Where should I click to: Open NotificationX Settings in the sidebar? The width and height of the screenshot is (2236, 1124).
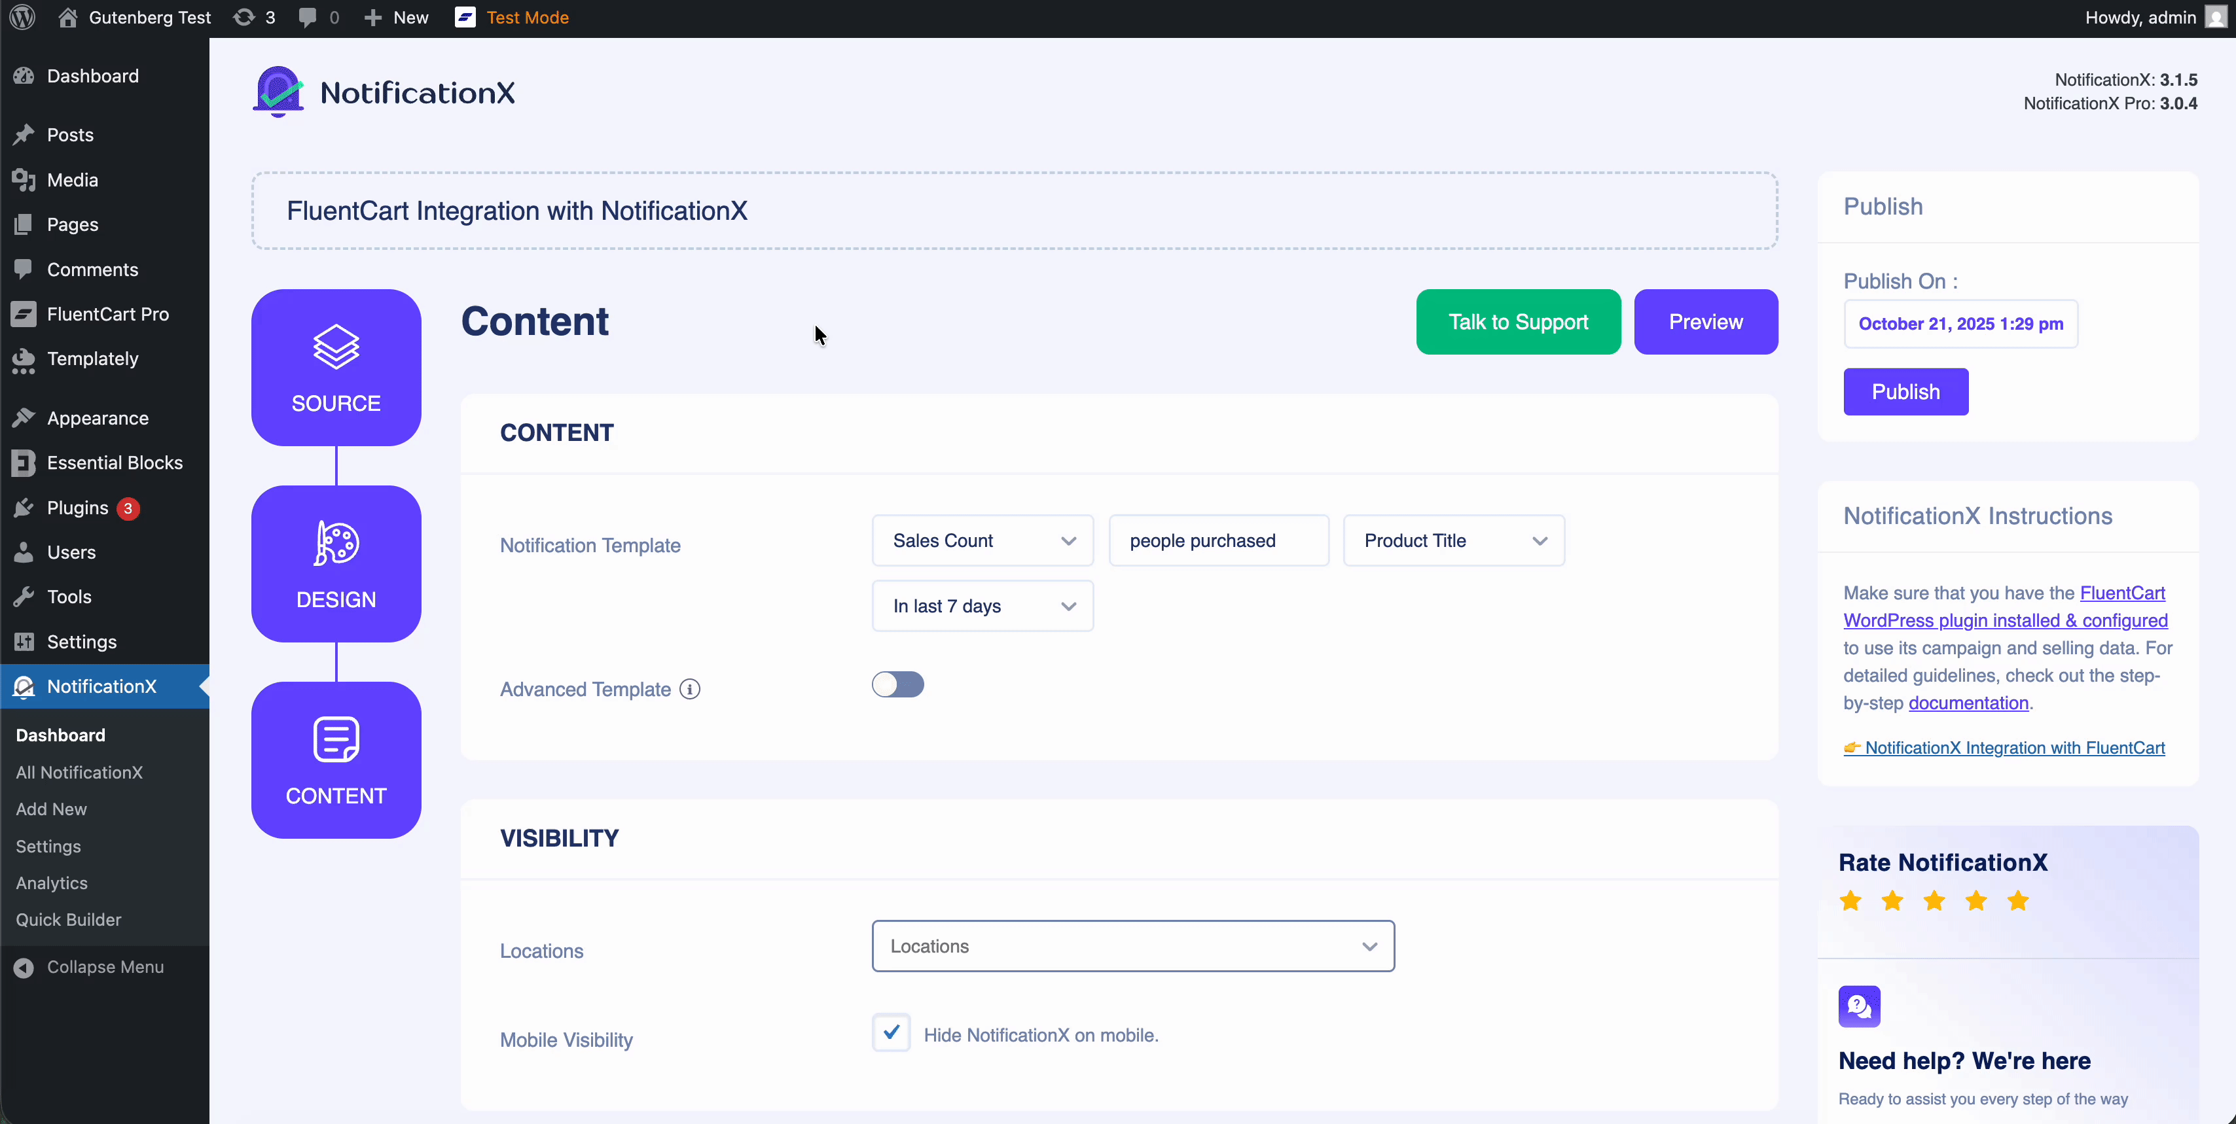tap(48, 845)
